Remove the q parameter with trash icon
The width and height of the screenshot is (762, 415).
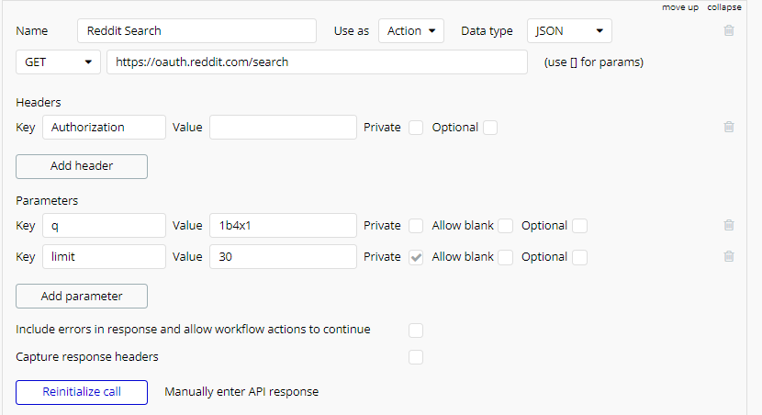click(729, 225)
